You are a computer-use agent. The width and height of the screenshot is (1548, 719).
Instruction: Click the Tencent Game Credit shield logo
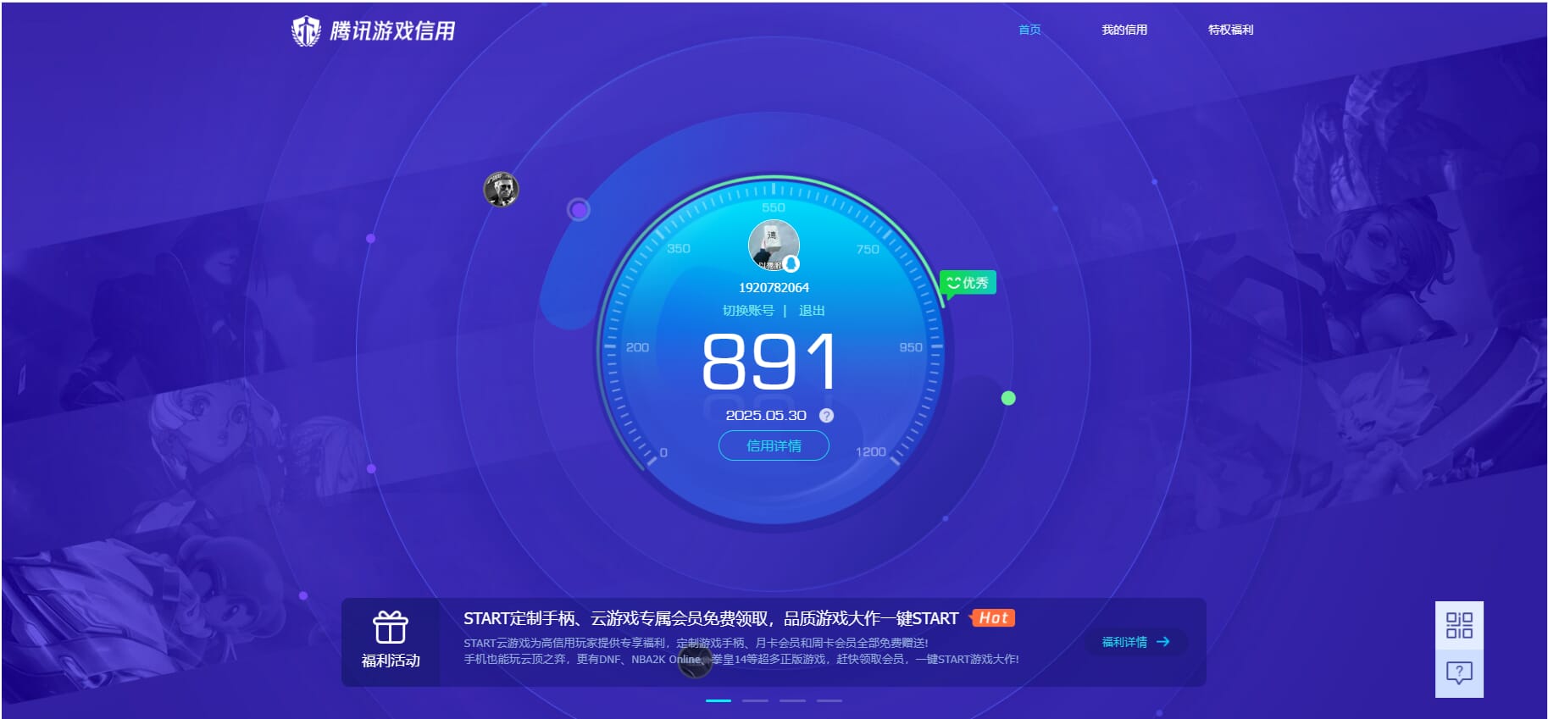pyautogui.click(x=306, y=31)
